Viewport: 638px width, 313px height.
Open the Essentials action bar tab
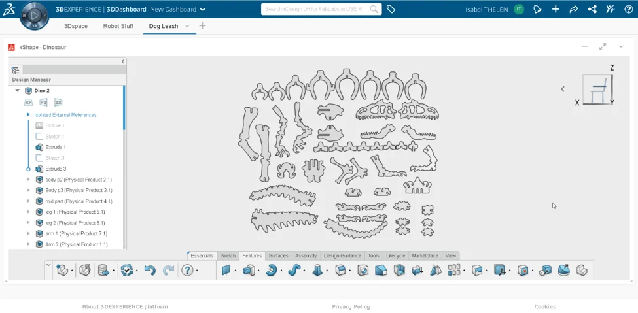[202, 255]
